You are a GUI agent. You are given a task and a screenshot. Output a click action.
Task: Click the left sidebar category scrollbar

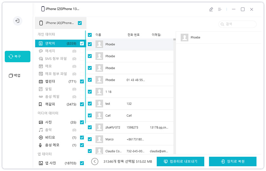(x=85, y=77)
